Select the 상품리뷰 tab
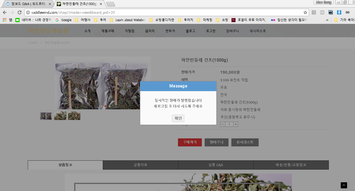Viewport: 355px width, 191px height. coord(140,165)
